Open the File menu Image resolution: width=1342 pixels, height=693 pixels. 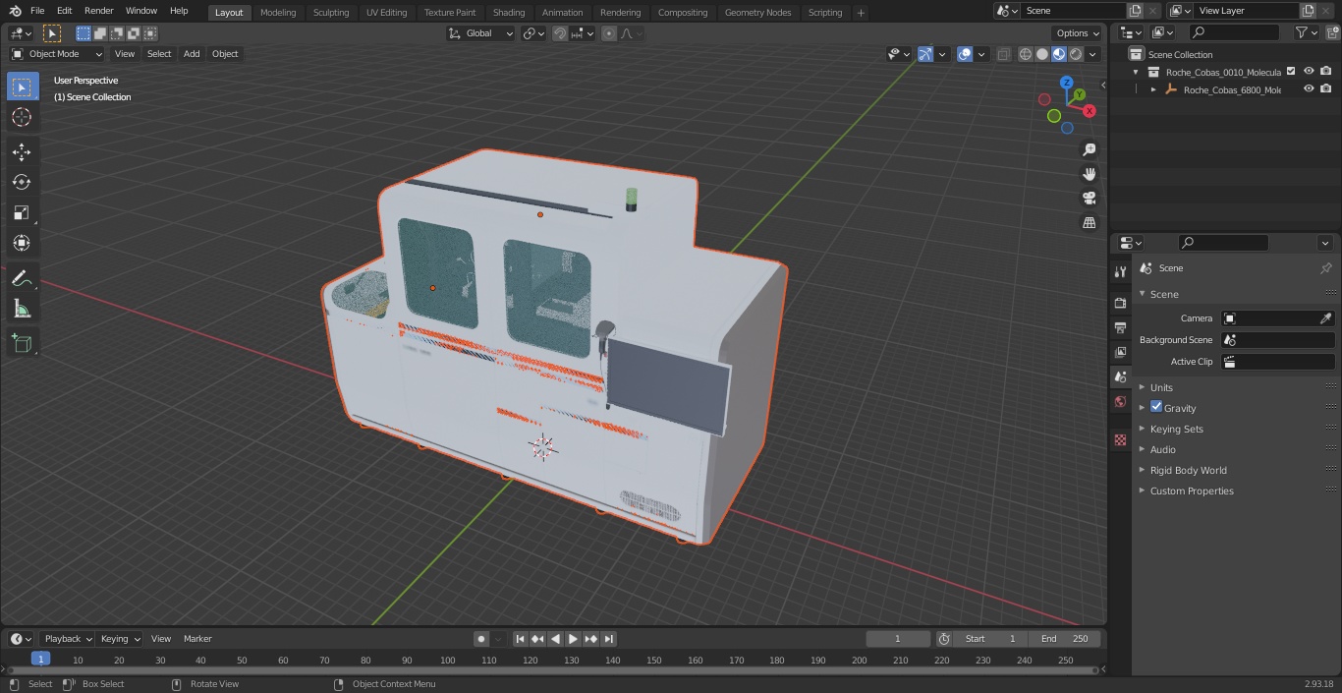tap(37, 11)
